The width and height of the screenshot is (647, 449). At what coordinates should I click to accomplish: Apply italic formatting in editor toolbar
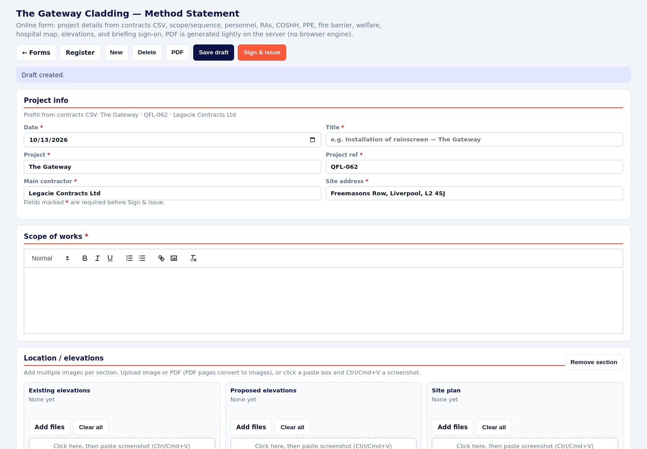point(97,258)
